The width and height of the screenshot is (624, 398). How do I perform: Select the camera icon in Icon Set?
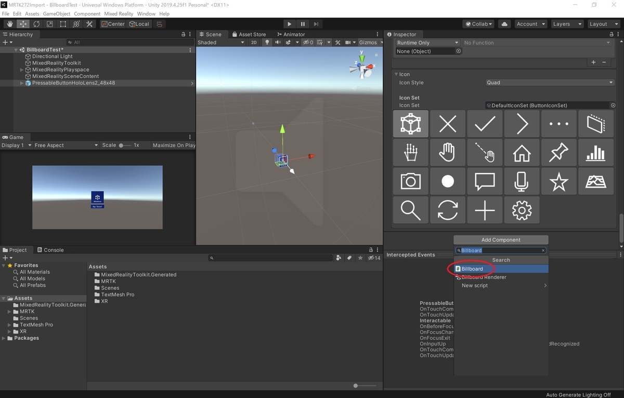click(x=411, y=181)
